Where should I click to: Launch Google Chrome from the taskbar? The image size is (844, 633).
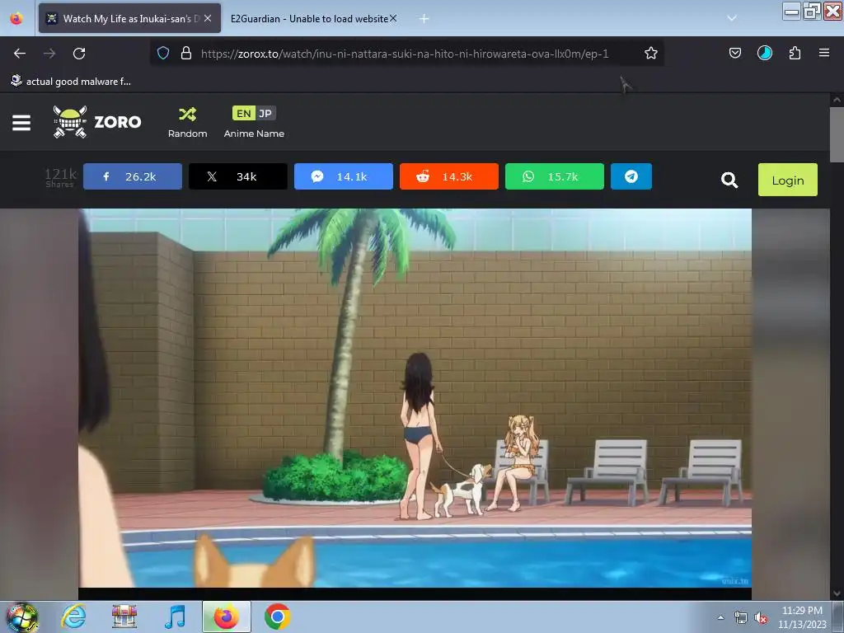[x=278, y=617]
